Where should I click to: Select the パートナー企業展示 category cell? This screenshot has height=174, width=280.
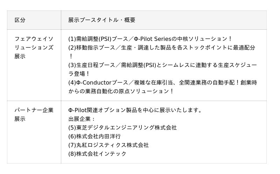coord(34,115)
